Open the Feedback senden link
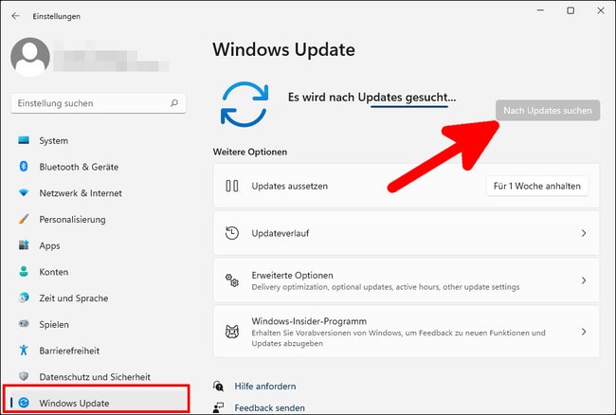 (269, 408)
